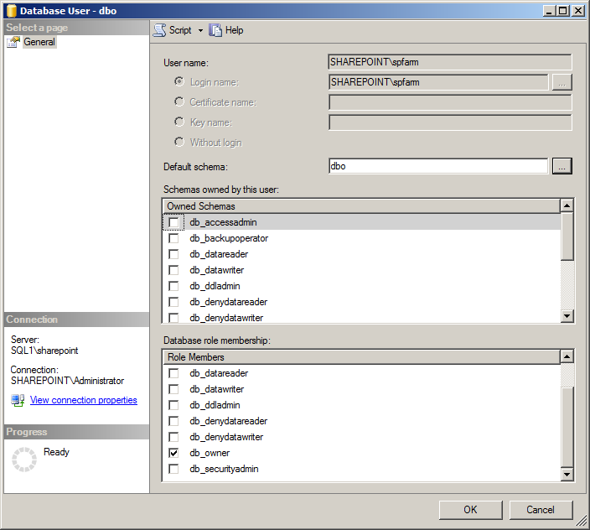Click the Certificate name text field
The image size is (590, 530).
click(450, 102)
